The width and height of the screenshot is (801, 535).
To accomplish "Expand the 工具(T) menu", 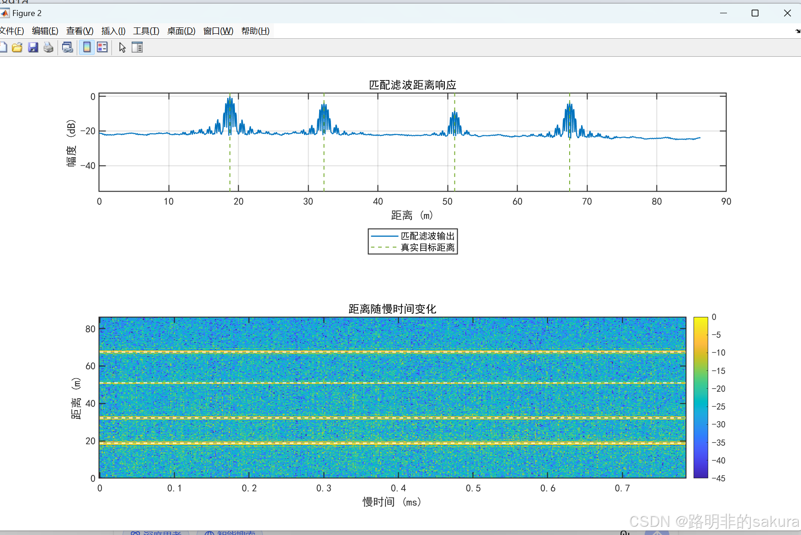I will pyautogui.click(x=146, y=31).
